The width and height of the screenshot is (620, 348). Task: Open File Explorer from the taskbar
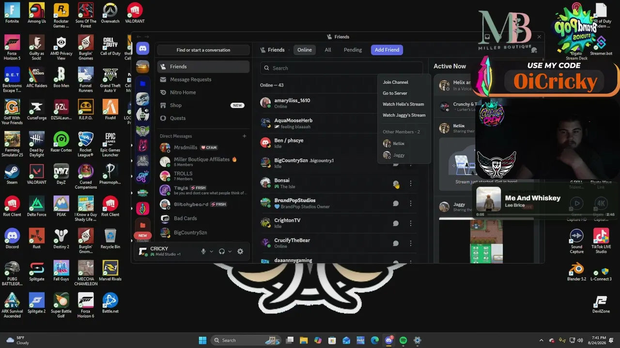(303, 340)
